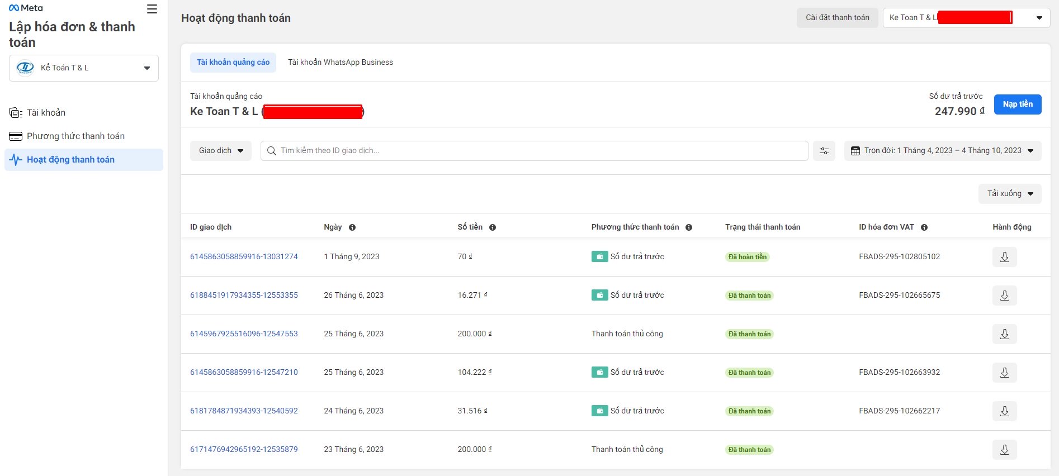Open the hamburger menu next to Meta logo
1059x476 pixels.
152,9
